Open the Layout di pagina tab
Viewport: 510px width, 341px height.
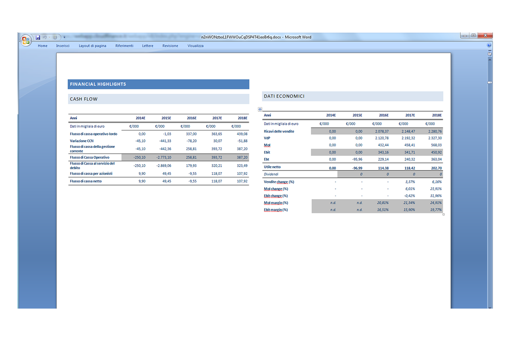pyautogui.click(x=92, y=46)
